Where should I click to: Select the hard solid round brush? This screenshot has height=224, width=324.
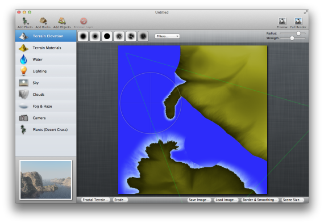click(107, 36)
